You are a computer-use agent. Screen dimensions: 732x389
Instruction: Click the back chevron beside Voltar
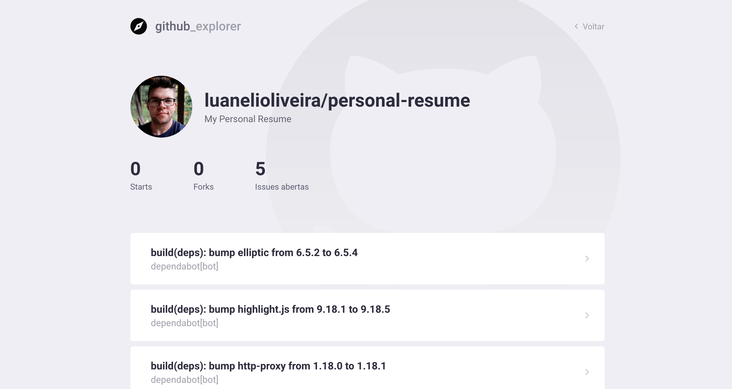[x=576, y=27]
